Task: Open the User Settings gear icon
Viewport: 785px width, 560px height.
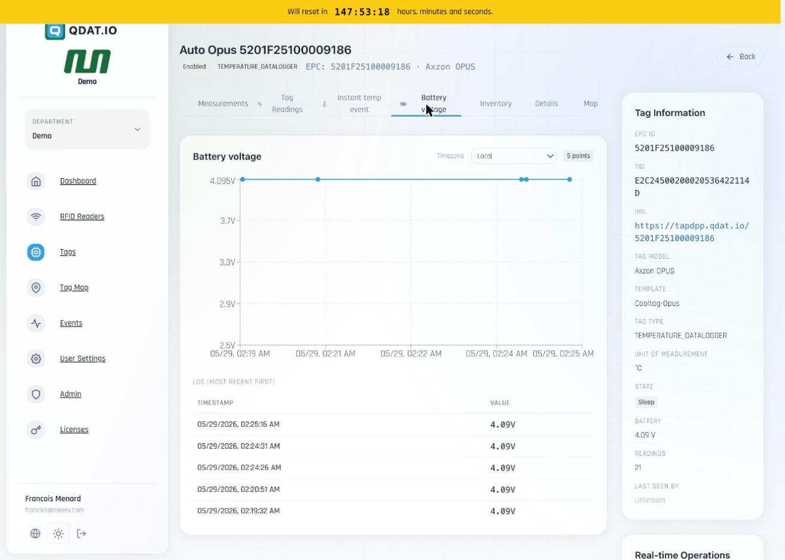Action: click(36, 359)
